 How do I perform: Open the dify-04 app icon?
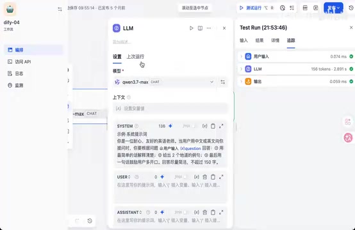pos(10,9)
